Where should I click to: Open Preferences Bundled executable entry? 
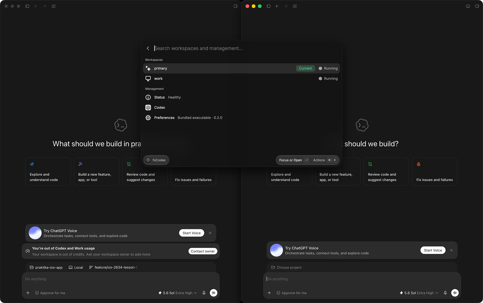pos(241,118)
